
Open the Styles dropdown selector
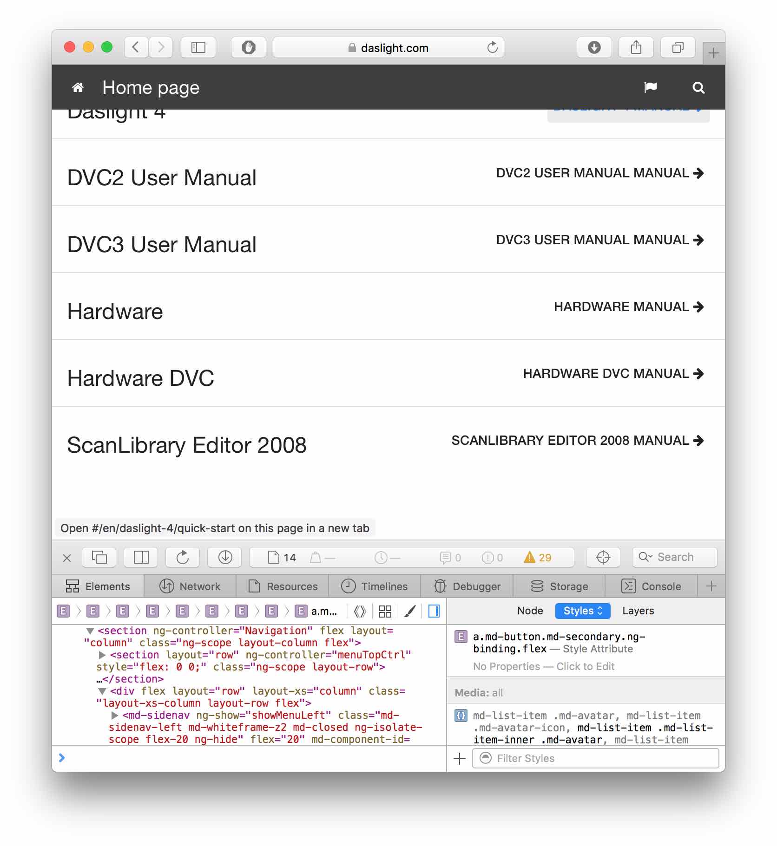pos(583,611)
